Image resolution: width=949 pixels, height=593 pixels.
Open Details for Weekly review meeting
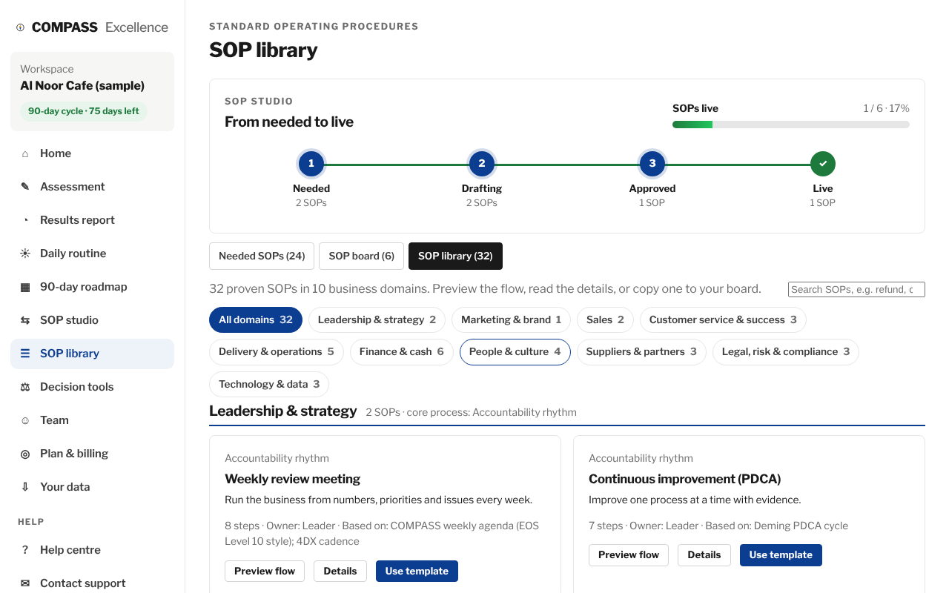click(340, 572)
